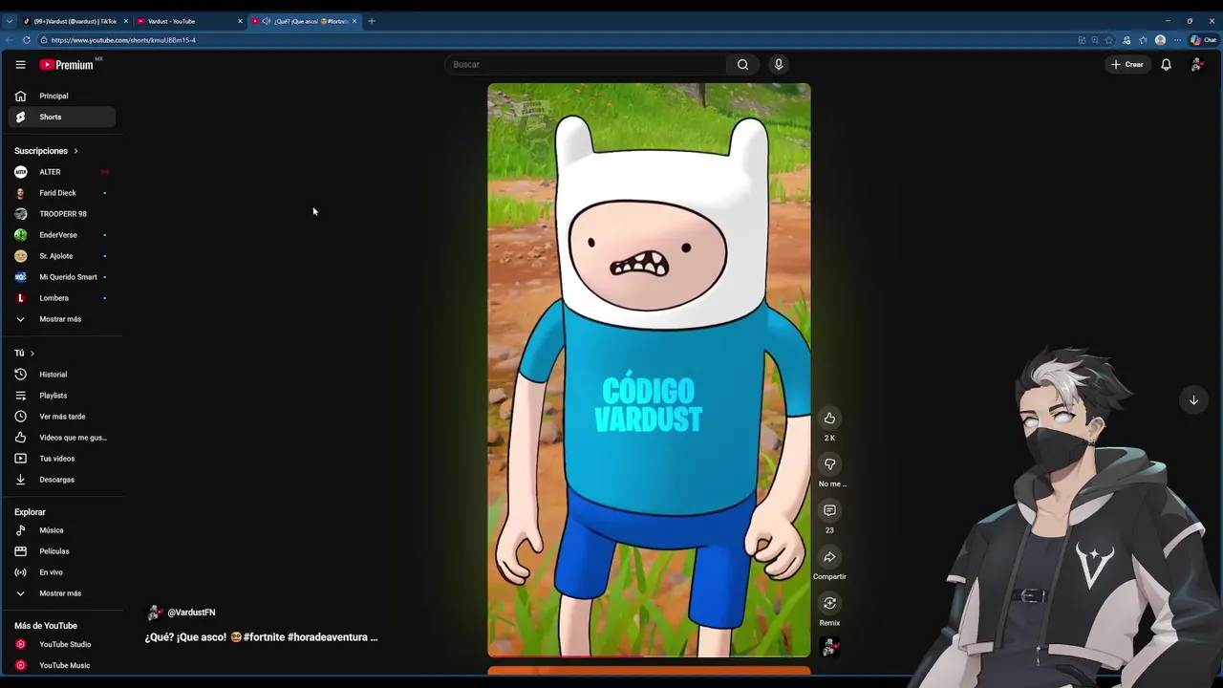This screenshot has height=688, width=1223.
Task: Open Videos que me gustan
Action: click(61, 438)
